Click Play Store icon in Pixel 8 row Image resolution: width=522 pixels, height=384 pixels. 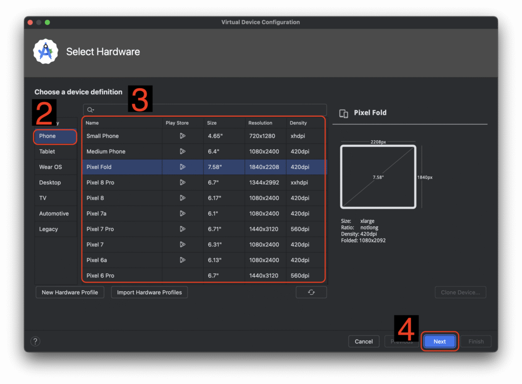point(182,198)
